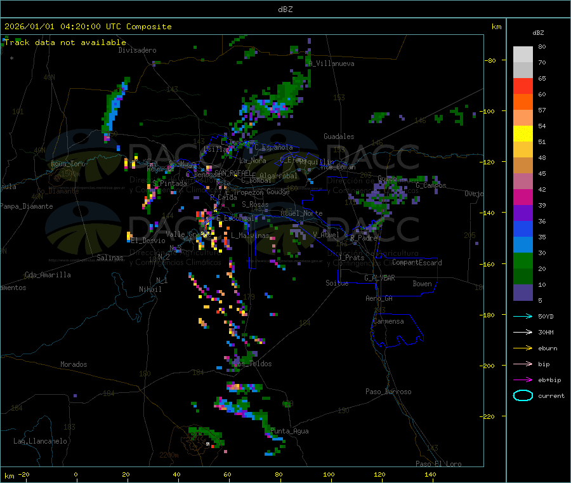This screenshot has height=483, width=571.
Task: Click the 'Pampa_Diamante' map label
Action: pyautogui.click(x=26, y=206)
